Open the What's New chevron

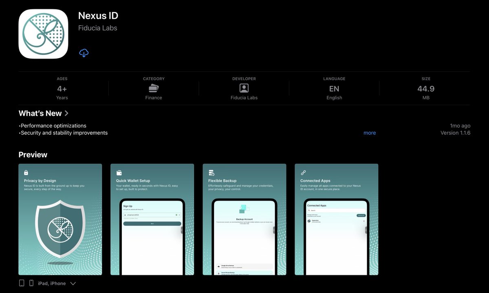(67, 113)
